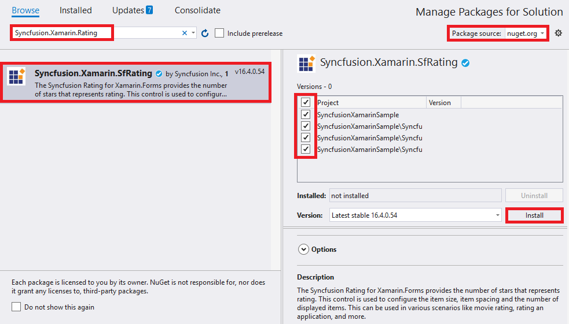569x324 pixels.
Task: Toggle the Include prerelease checkbox
Action: tap(219, 33)
